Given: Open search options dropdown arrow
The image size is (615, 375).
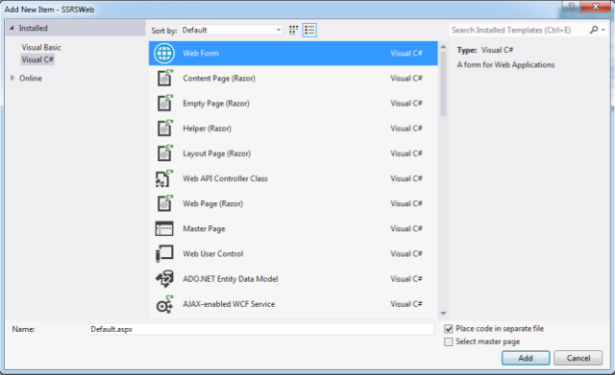Looking at the screenshot, I should pyautogui.click(x=603, y=30).
